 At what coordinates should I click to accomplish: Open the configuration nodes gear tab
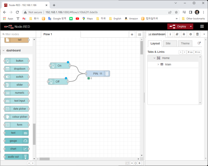point(191,34)
